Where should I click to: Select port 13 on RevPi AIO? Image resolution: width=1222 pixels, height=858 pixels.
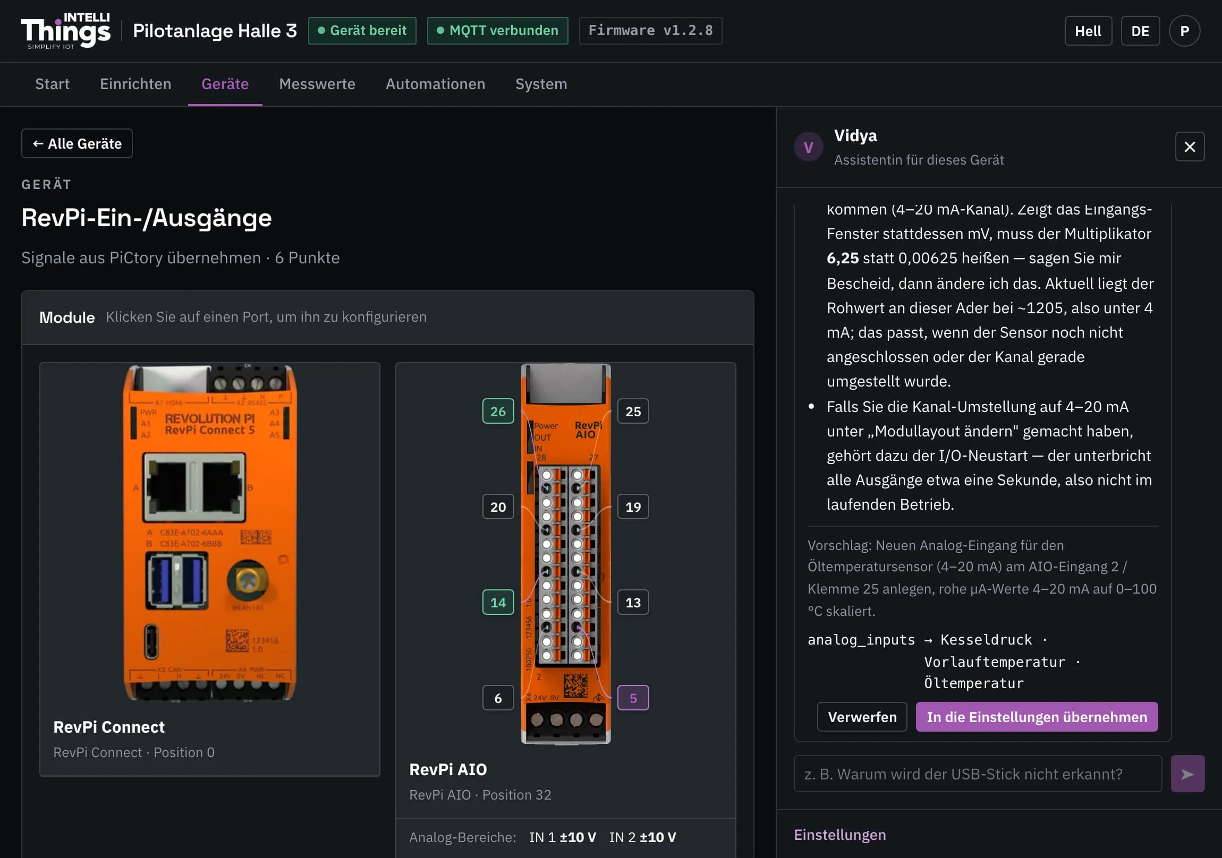(633, 603)
